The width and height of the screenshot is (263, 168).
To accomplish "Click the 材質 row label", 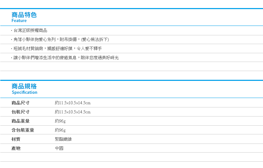I will [x=16, y=139].
